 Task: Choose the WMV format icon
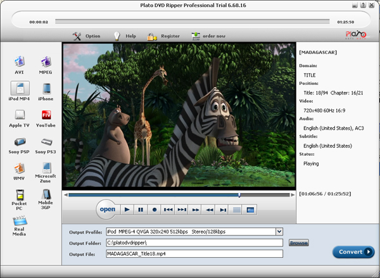click(19, 168)
